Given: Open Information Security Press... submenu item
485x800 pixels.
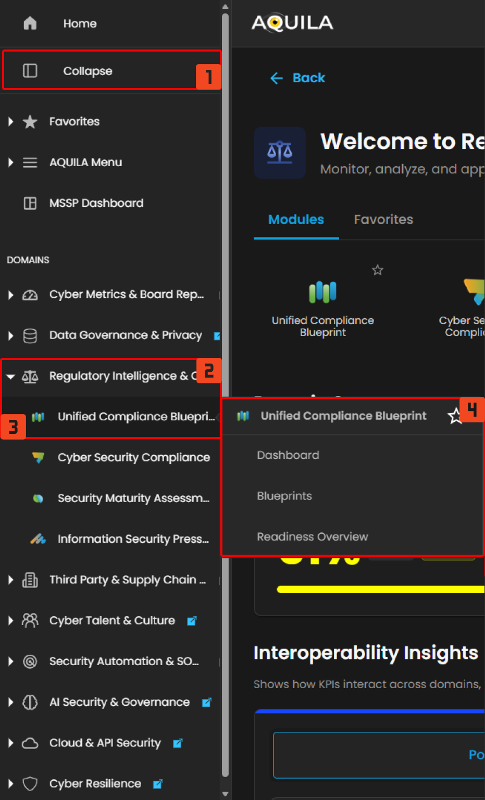Looking at the screenshot, I should [x=133, y=539].
